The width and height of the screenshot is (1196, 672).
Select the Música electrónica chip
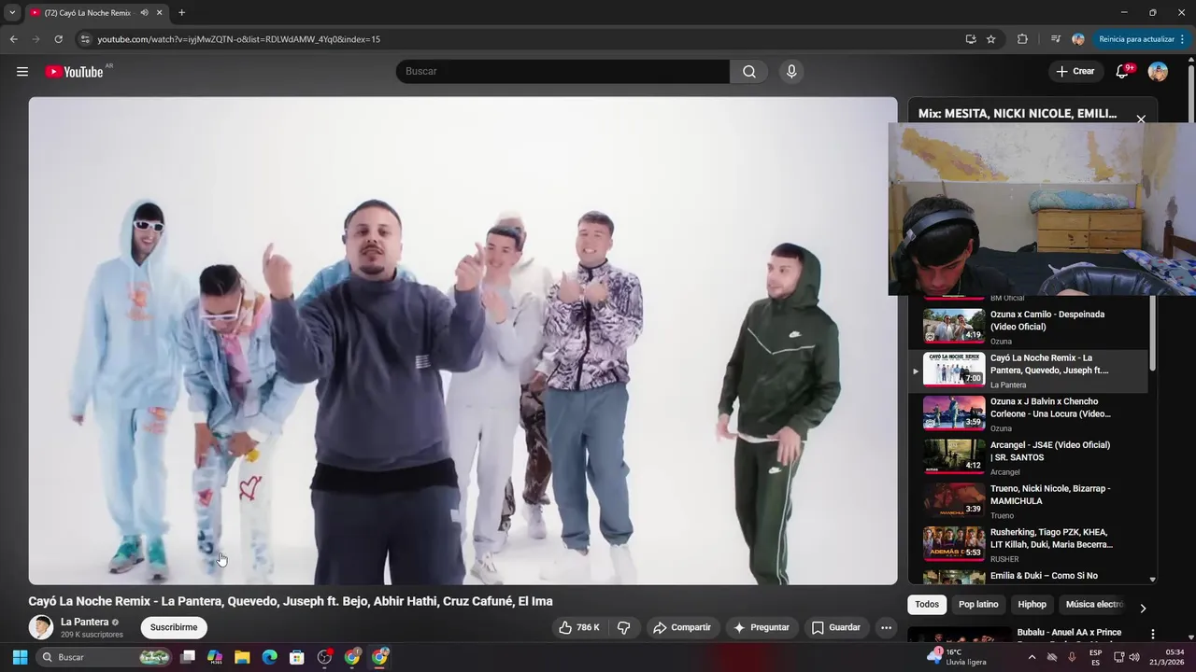pos(1094,605)
